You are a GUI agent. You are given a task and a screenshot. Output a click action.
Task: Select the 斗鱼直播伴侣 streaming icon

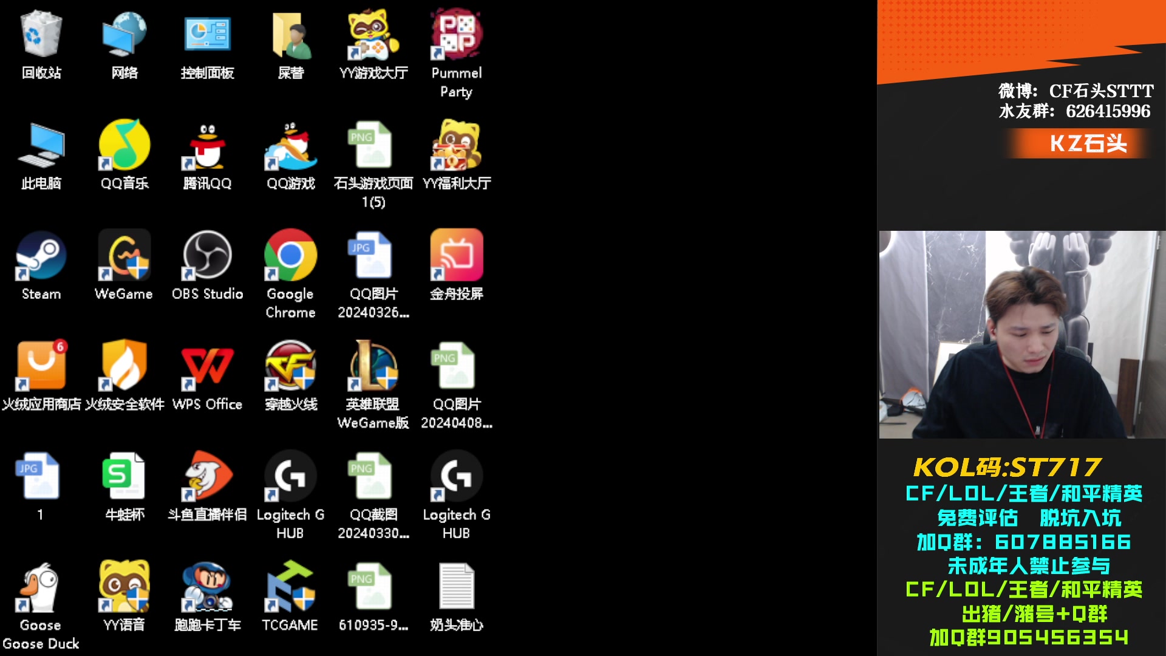[207, 477]
